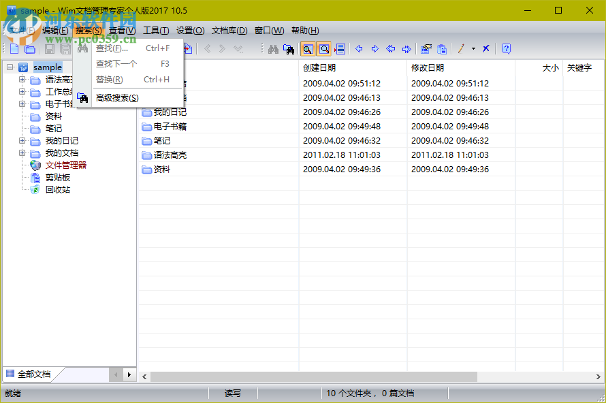Expand the 语法高亮 tree node
This screenshot has width=606, height=403.
point(22,79)
